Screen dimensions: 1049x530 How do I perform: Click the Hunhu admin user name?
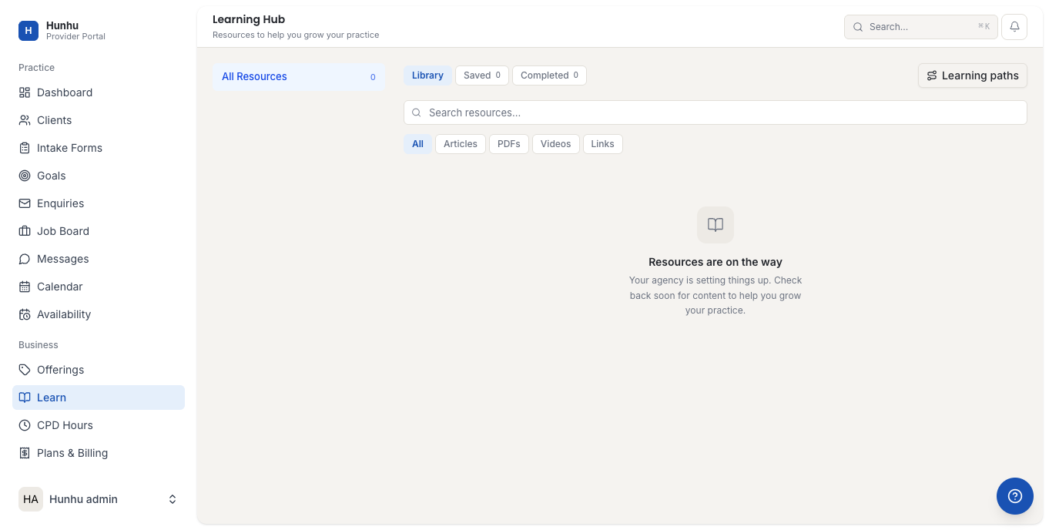(x=83, y=499)
